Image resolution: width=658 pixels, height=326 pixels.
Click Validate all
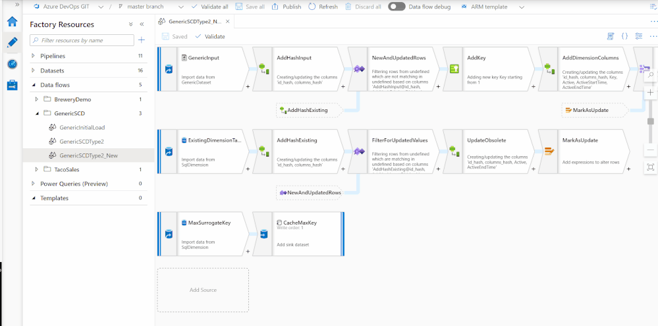[x=209, y=7]
